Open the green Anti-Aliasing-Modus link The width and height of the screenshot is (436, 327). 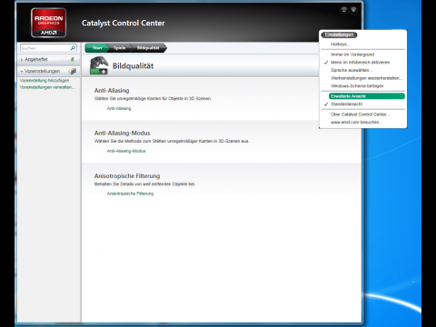[x=126, y=151]
